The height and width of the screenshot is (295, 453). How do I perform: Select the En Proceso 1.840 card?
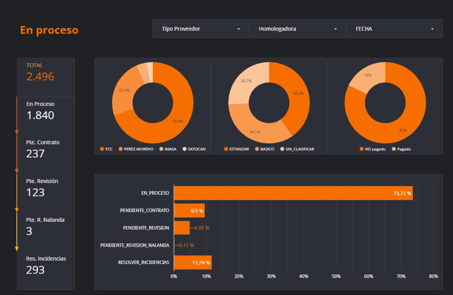click(46, 110)
